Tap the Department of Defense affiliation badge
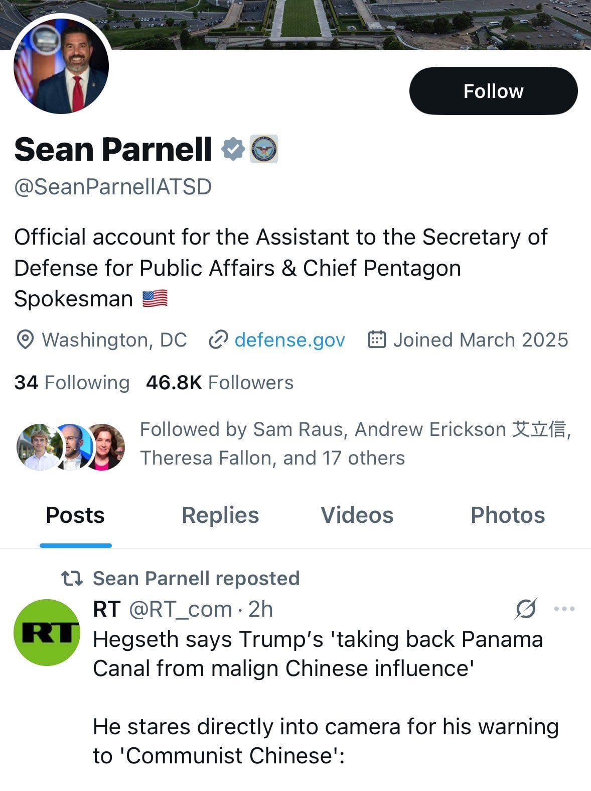 click(264, 149)
